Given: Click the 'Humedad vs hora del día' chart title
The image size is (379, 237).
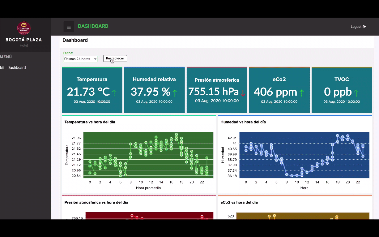Looking at the screenshot, I should coord(243,122).
